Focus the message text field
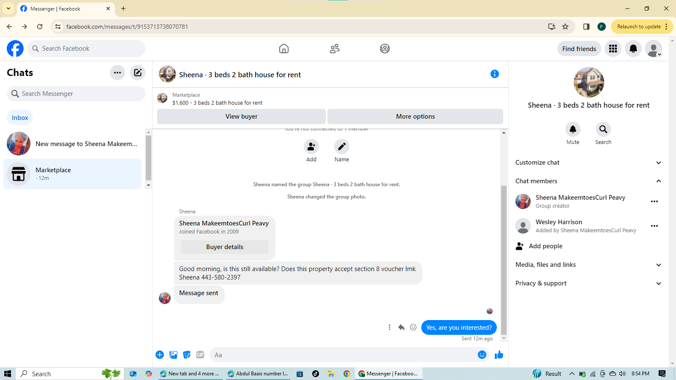Image resolution: width=676 pixels, height=380 pixels. click(x=344, y=355)
